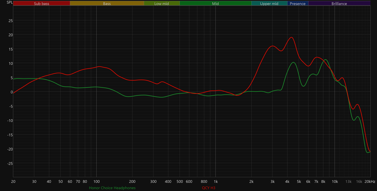This screenshot has width=377, height=191.
Task: Select the Upper mid frequency band
Action: pos(269,4)
